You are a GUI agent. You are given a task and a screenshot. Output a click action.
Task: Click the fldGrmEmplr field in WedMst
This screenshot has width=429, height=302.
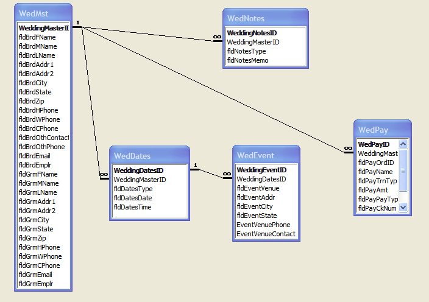coord(36,284)
